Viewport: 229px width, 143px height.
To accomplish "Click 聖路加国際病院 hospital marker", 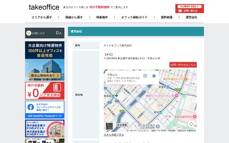I will [194, 117].
